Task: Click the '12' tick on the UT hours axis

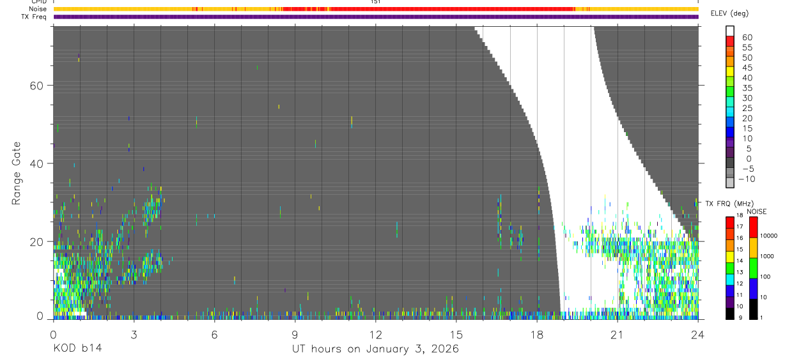Action: (x=376, y=335)
